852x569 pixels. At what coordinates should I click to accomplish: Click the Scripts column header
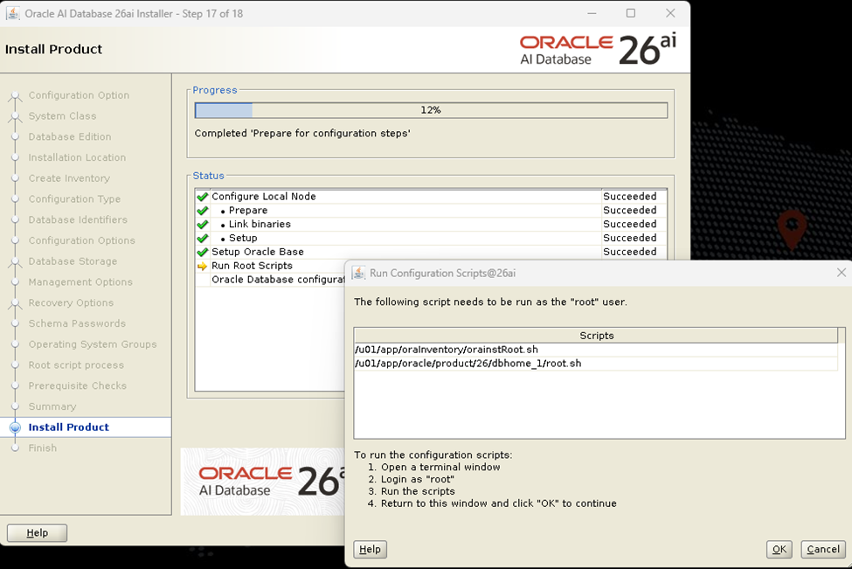pos(596,336)
